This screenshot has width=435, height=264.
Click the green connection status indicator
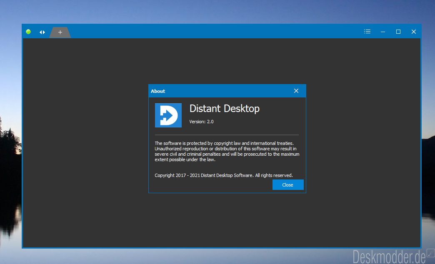(28, 32)
